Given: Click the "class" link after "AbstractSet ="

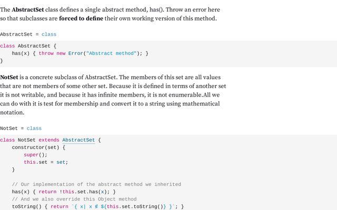Looking at the screenshot, I should pos(48,34).
